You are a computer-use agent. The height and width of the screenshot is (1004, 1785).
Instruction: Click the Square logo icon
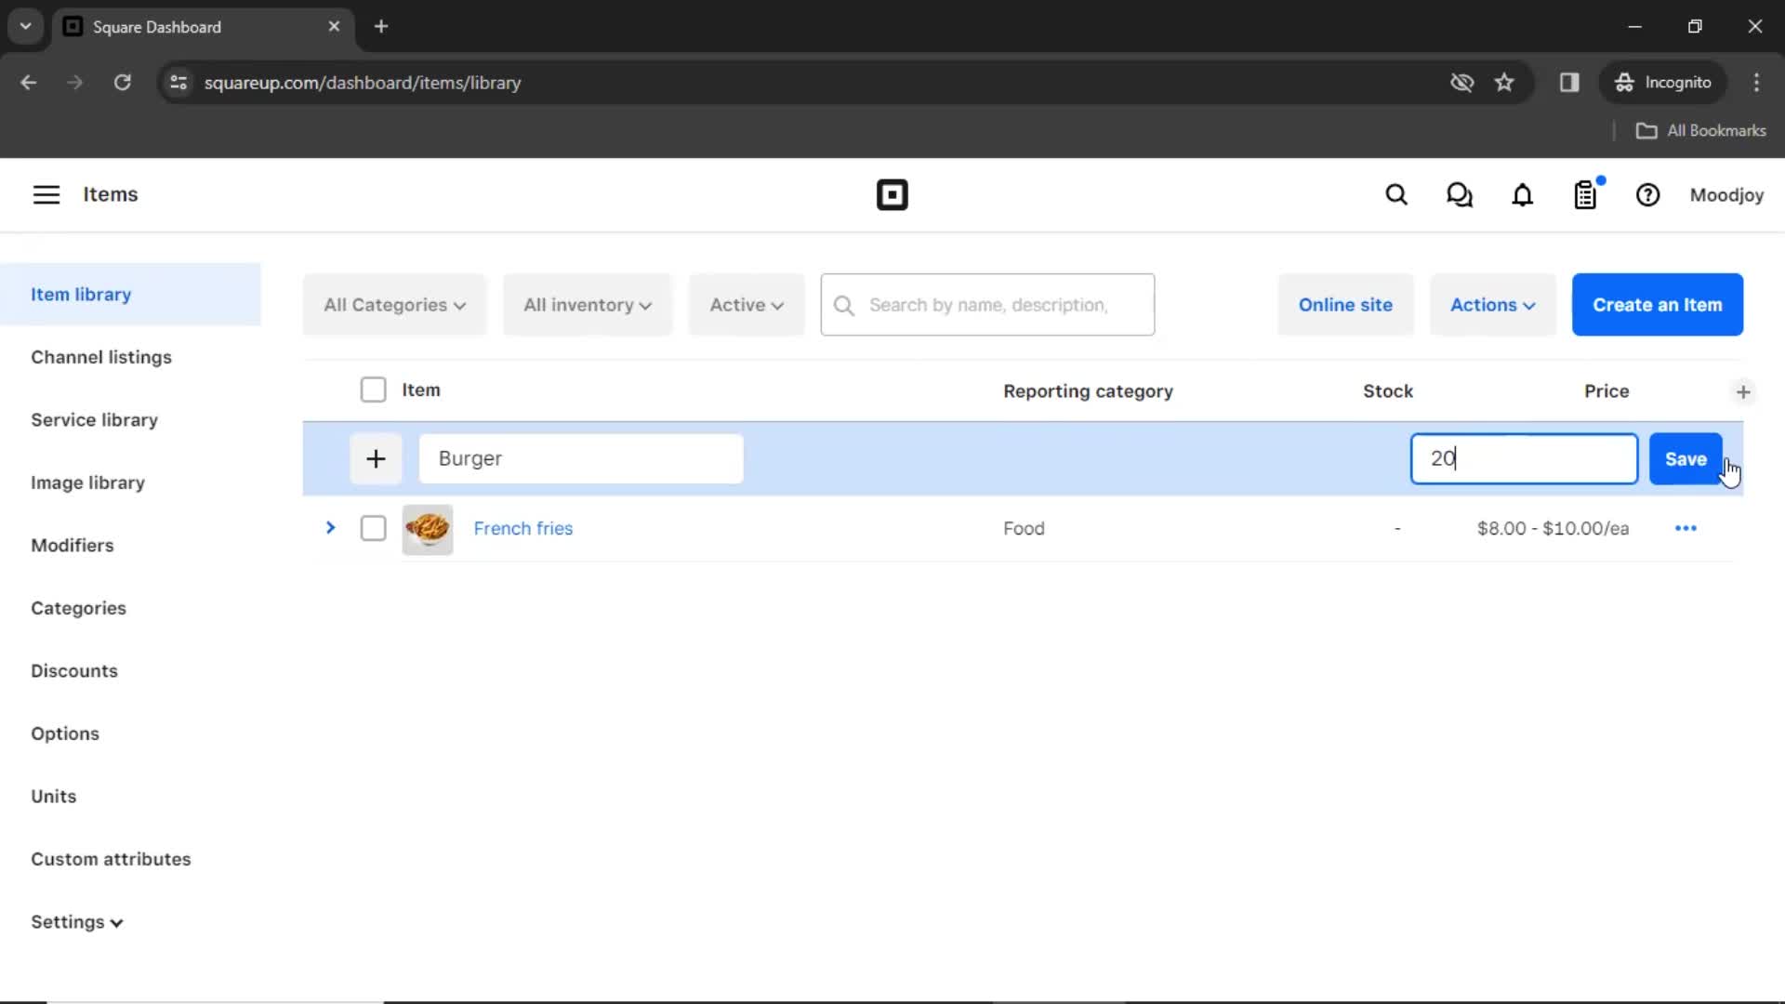click(892, 194)
